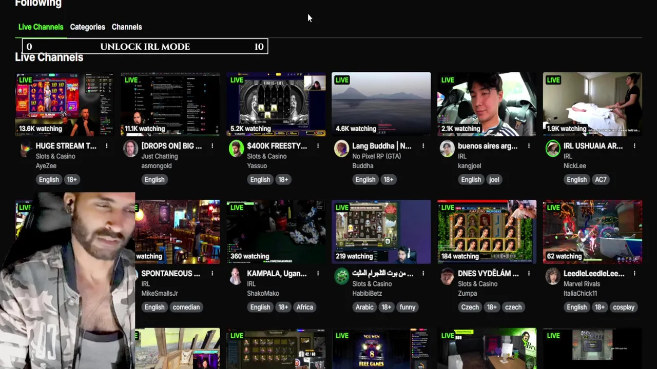Select the joel tag on kangjoel

(x=494, y=179)
